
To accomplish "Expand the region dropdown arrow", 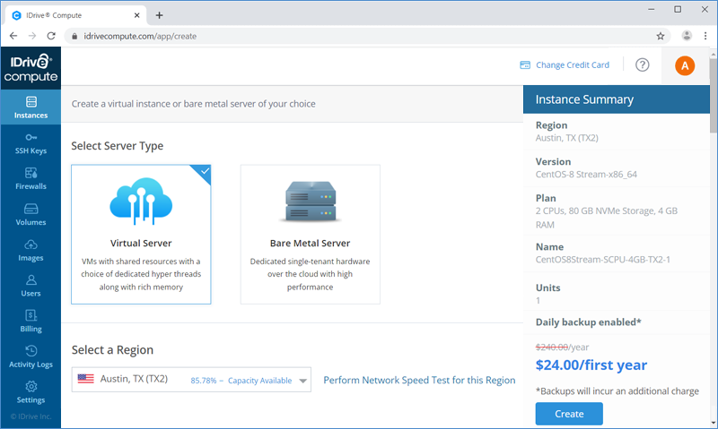I will click(302, 381).
